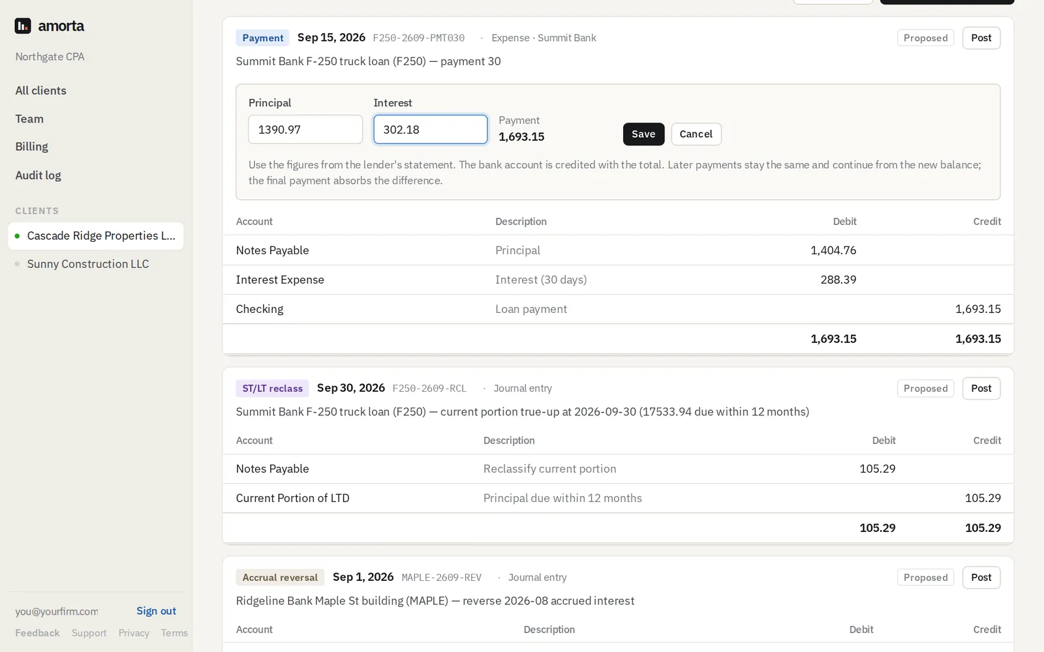This screenshot has height=652, width=1044.
Task: Open the Terms link
Action: (x=174, y=633)
